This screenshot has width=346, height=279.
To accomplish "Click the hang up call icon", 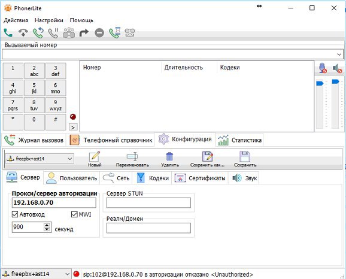I will click(x=23, y=33).
